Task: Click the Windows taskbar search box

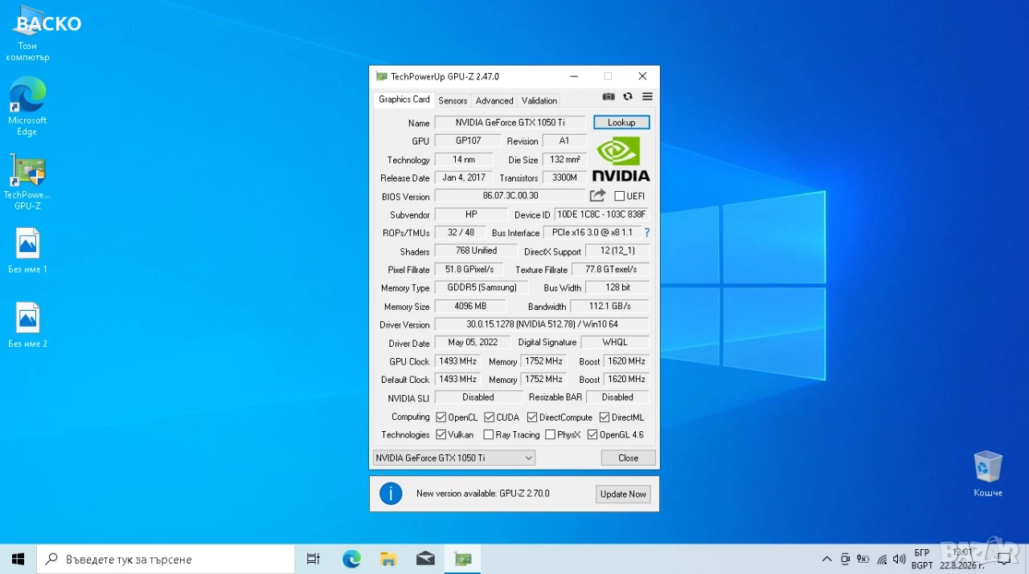Action: tap(166, 559)
